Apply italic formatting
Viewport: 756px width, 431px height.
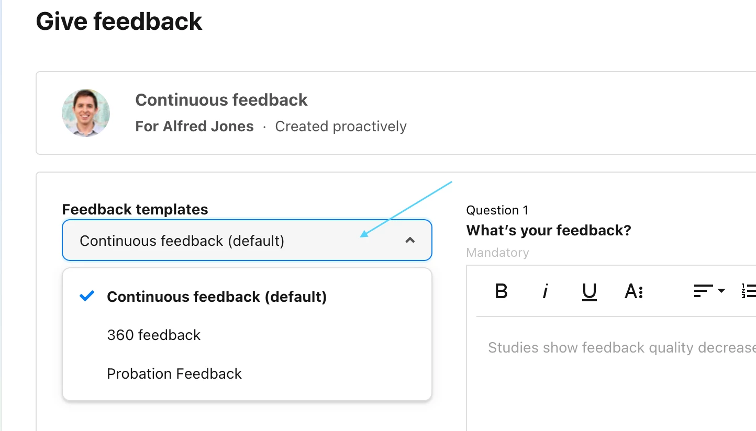point(545,290)
